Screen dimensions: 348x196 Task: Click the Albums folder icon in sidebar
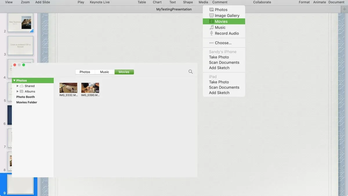tap(21, 91)
